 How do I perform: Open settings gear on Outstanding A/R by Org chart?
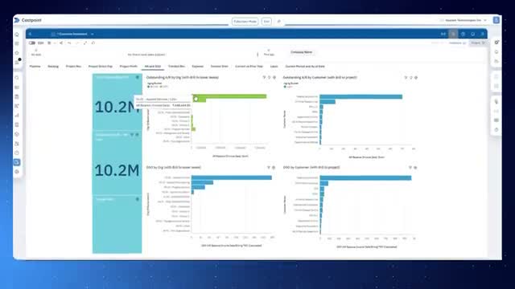274,78
